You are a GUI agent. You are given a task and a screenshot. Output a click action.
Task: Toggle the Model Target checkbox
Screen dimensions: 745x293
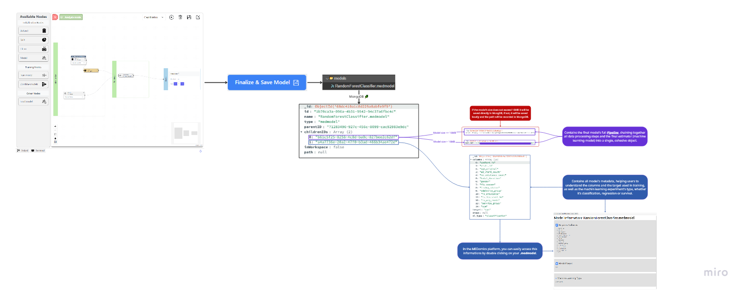pyautogui.click(x=557, y=264)
